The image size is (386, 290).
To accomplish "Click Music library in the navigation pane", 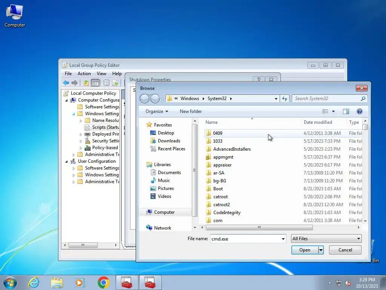I will (164, 180).
